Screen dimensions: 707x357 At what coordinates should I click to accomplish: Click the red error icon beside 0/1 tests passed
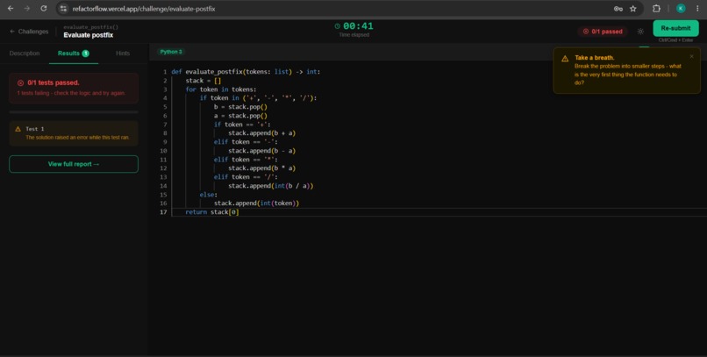pyautogui.click(x=20, y=83)
